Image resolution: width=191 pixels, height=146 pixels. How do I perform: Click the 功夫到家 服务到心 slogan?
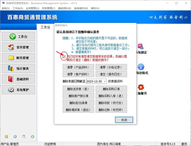[x=168, y=17]
